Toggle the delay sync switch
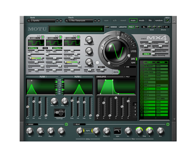The width and height of the screenshot is (196, 157). (x=88, y=131)
